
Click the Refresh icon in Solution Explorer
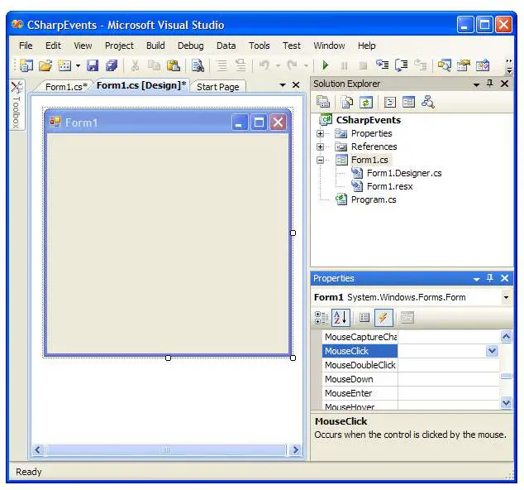(365, 102)
